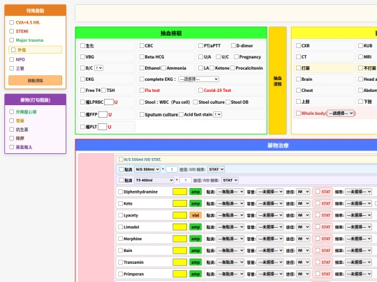
Task: Open the T5 400ml drip dropdown
Action: click(154, 180)
